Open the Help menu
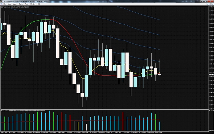 click(39, 4)
